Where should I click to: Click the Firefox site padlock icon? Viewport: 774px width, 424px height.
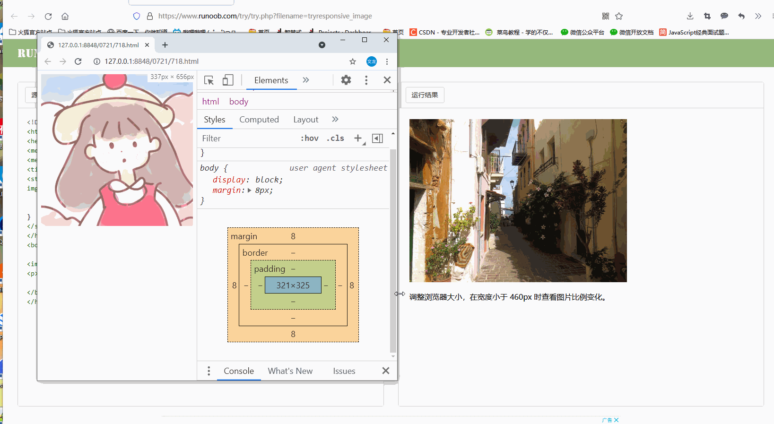(x=150, y=16)
